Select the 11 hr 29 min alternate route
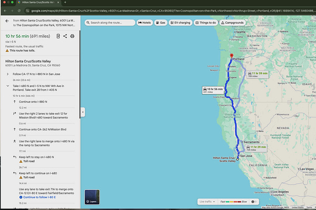The height and width of the screenshot is (210, 316). (x=256, y=148)
